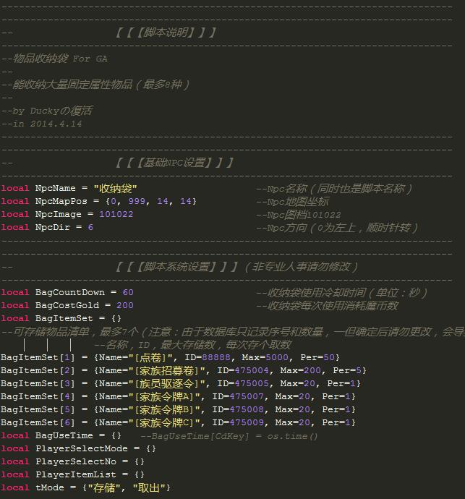Click the 【基础NPC设置】 section header comment

coord(174,163)
